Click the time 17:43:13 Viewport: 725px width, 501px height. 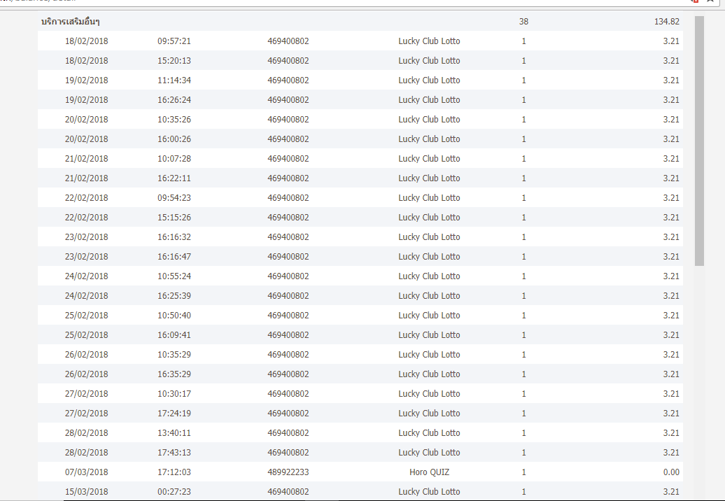[174, 453]
